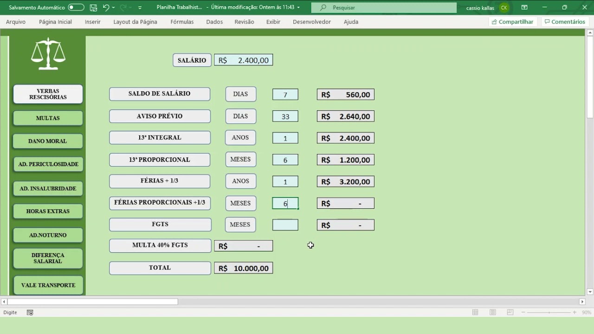Open the Undo history dropdown arrow

click(x=113, y=8)
